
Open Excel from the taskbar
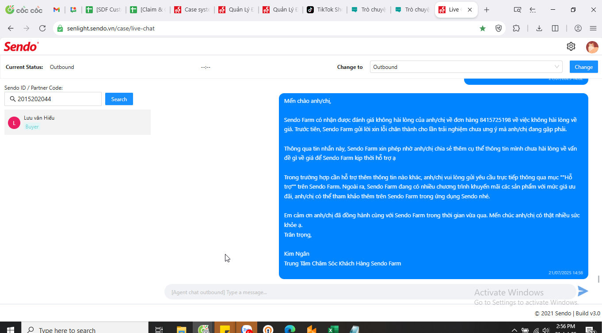(333, 329)
